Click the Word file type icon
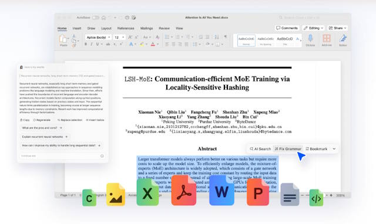 pyautogui.click(x=221, y=191)
